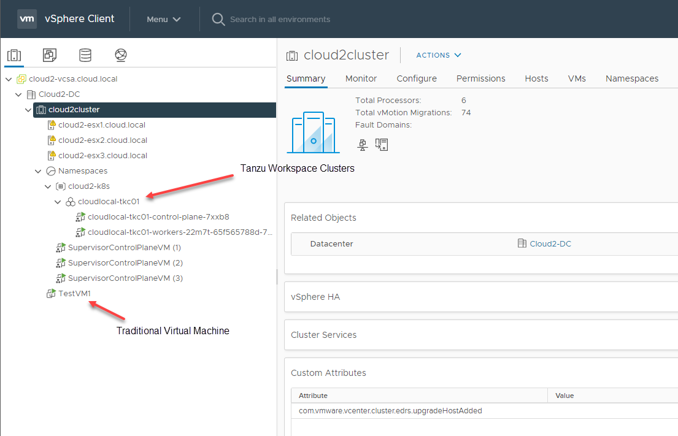The height and width of the screenshot is (436, 678).
Task: Open the Hosts tab
Action: click(x=536, y=78)
